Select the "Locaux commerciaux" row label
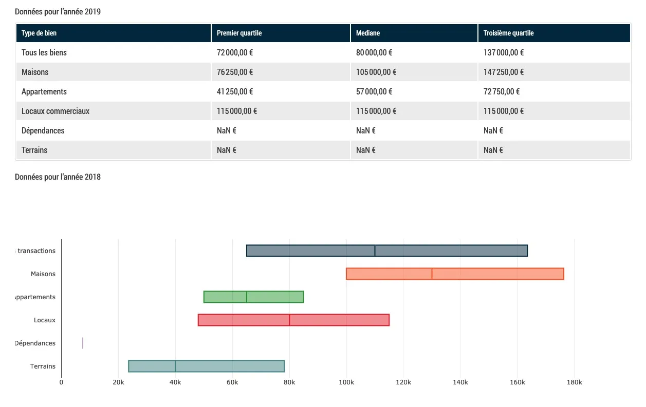Image resolution: width=646 pixels, height=407 pixels. click(x=56, y=111)
